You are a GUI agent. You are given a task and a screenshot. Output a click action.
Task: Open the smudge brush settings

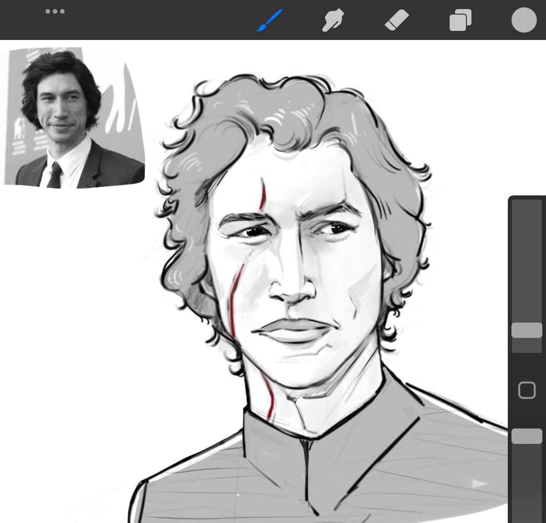[x=333, y=20]
